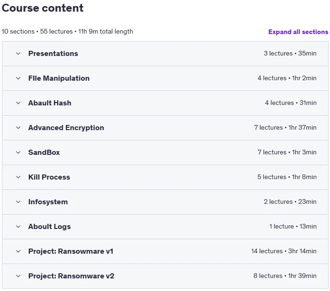The height and width of the screenshot is (291, 330).
Task: Select the Presentations section title
Action: pyautogui.click(x=53, y=54)
